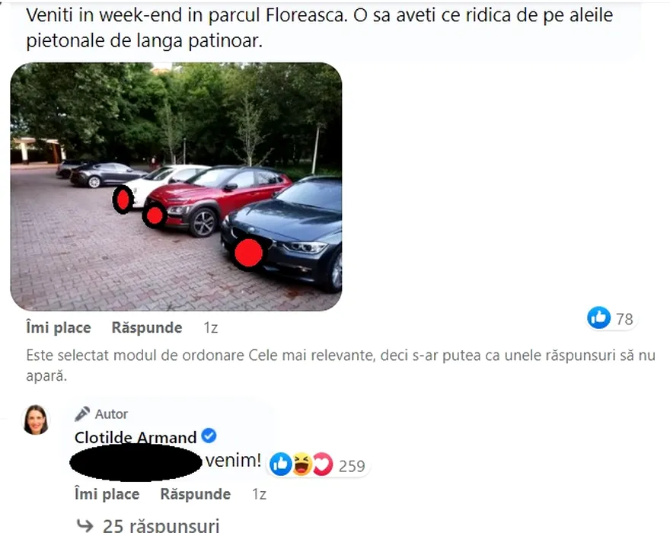The image size is (670, 533).
Task: Click the verified badge next to Clotilde Armand
Action: [209, 436]
